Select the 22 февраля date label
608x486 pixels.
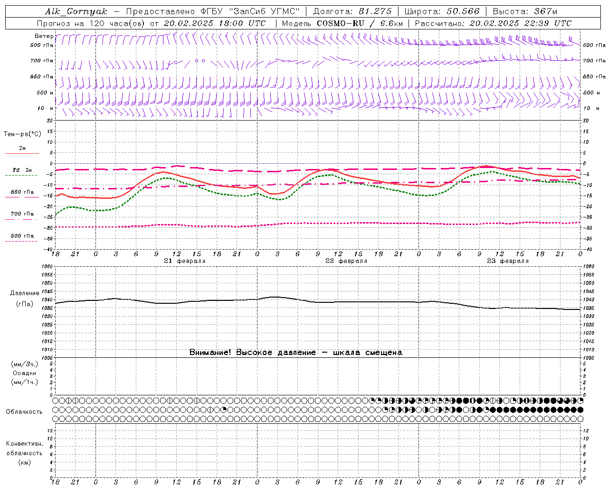(346, 261)
